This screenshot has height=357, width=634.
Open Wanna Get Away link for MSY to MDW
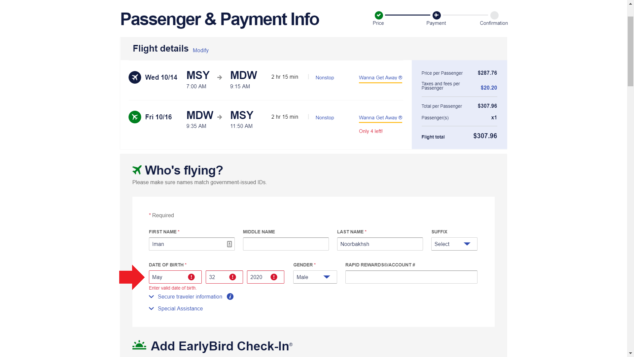pyautogui.click(x=380, y=78)
